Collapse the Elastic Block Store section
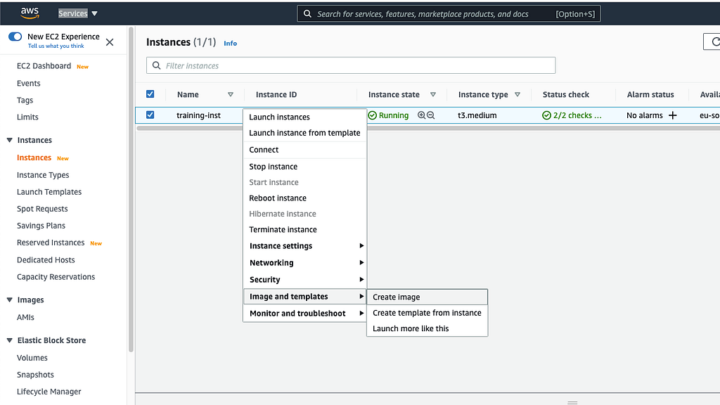 pyautogui.click(x=10, y=340)
